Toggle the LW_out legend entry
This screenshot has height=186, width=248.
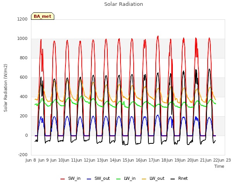click(x=153, y=178)
